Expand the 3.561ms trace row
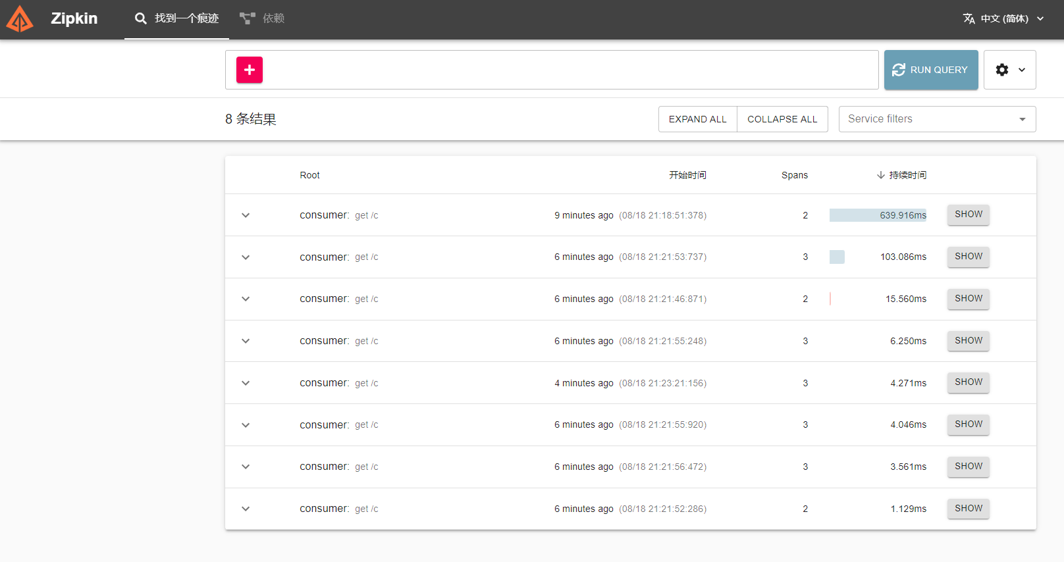1064x562 pixels. 246,467
